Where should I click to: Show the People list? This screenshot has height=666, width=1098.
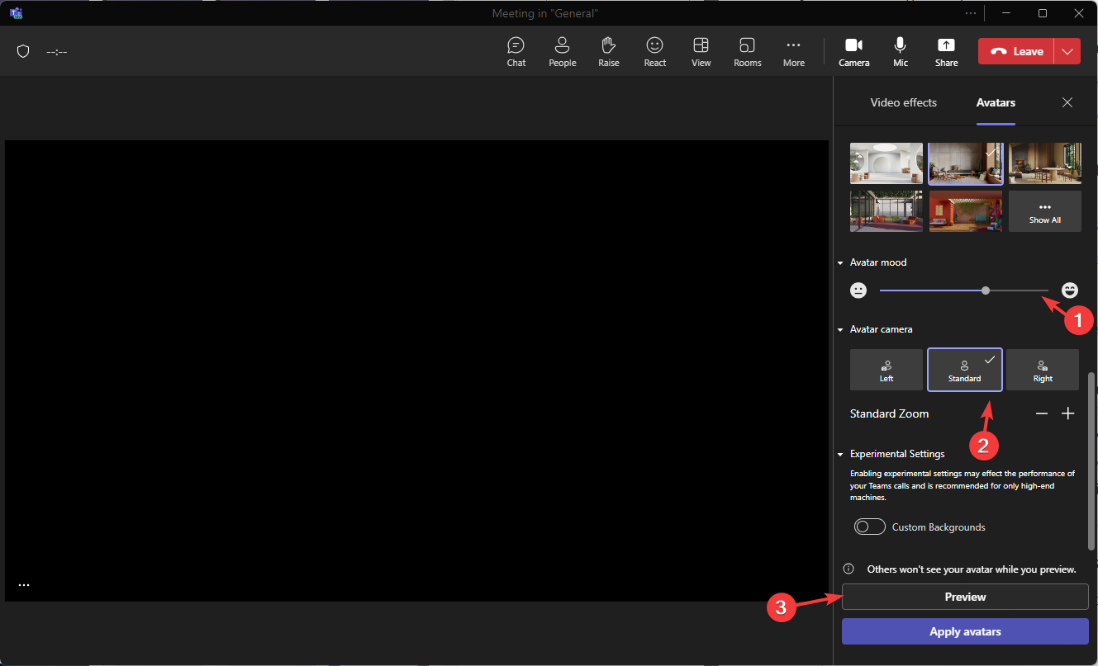563,51
